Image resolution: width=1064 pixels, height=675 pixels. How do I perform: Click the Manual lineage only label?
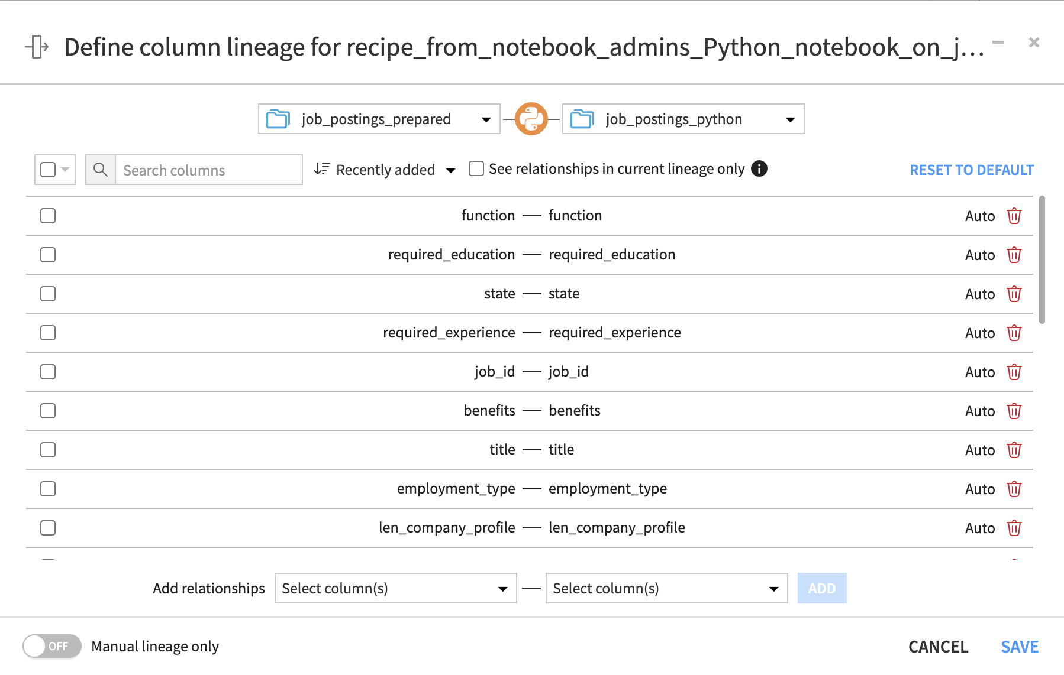[x=155, y=647]
